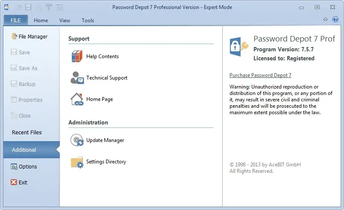Click the app icon in the title bar
The width and height of the screenshot is (344, 210).
[x=7, y=7]
